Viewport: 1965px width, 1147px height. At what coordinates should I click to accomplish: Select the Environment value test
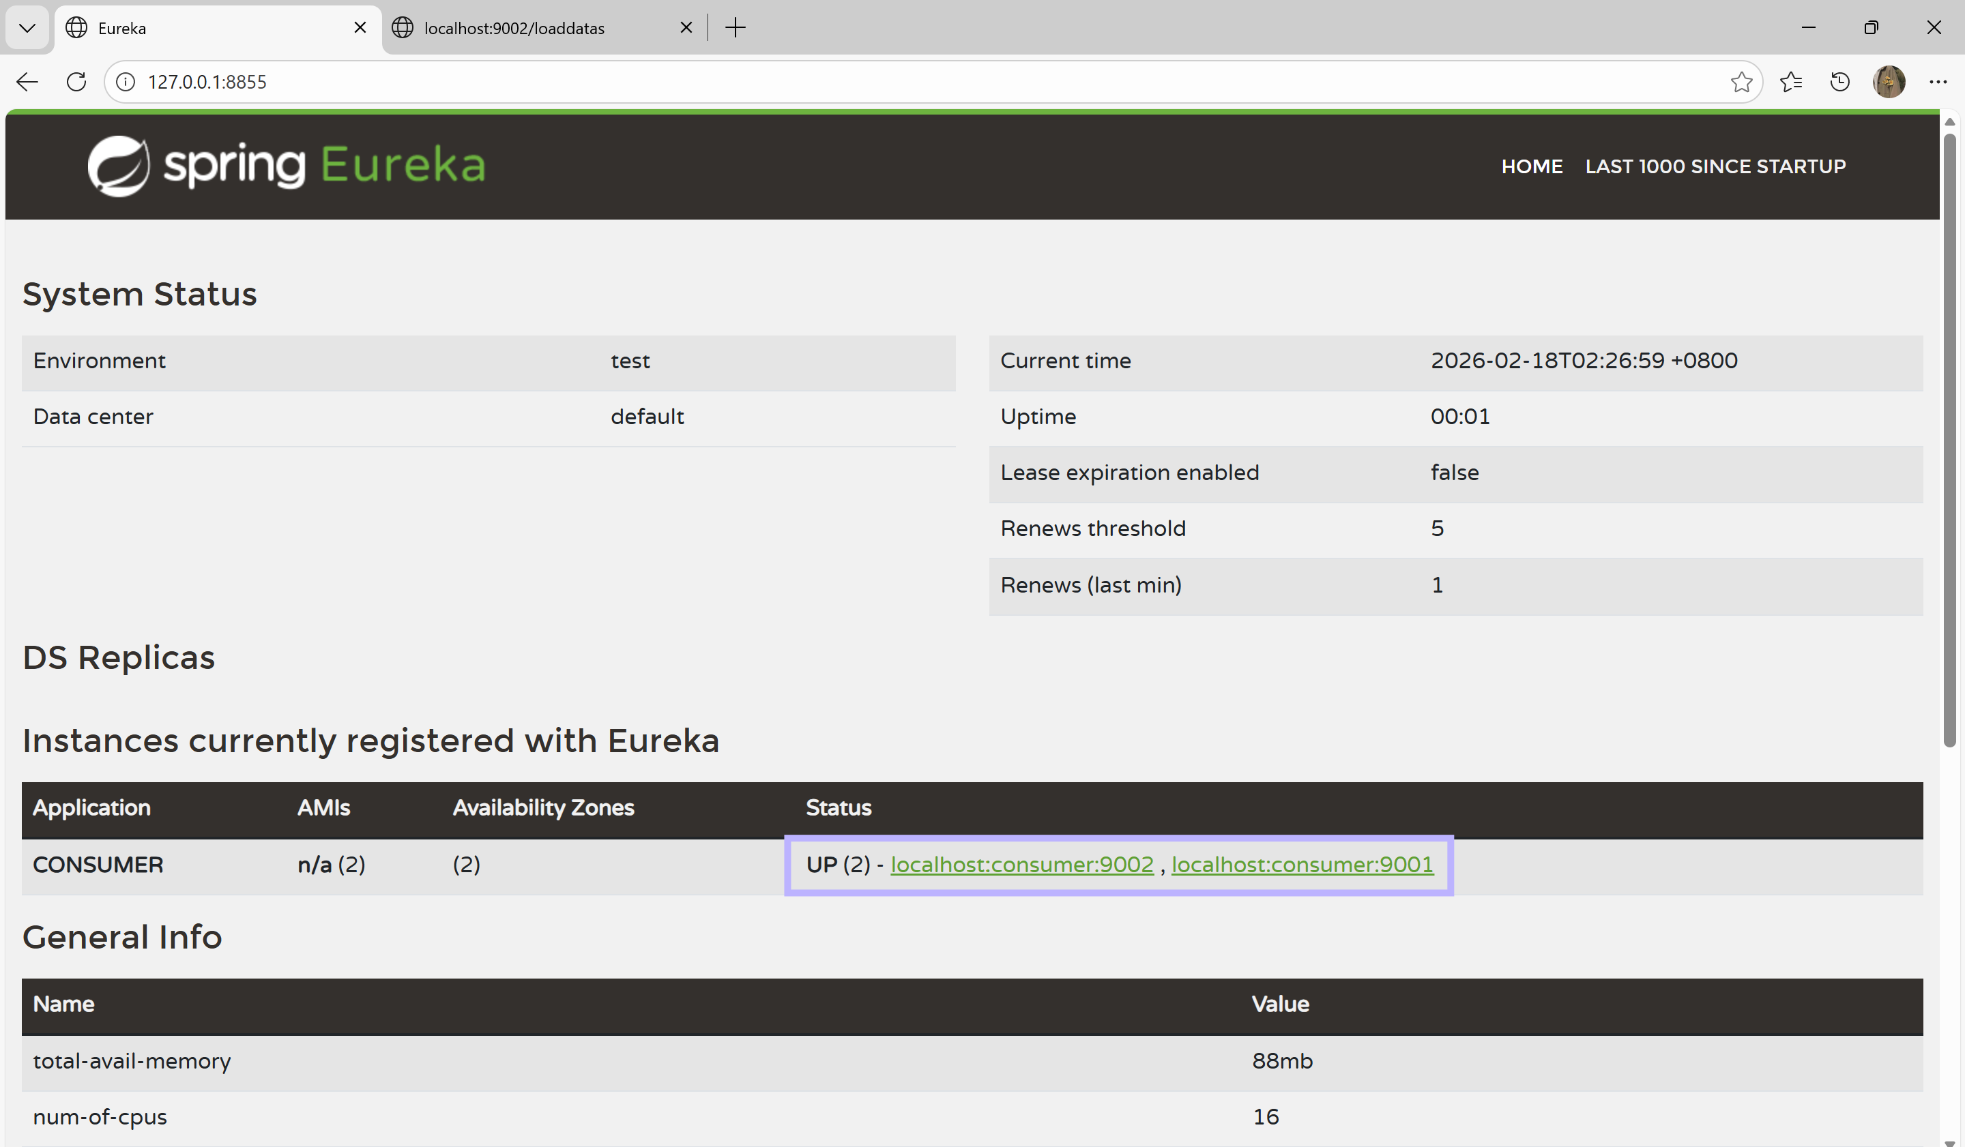[x=630, y=361]
